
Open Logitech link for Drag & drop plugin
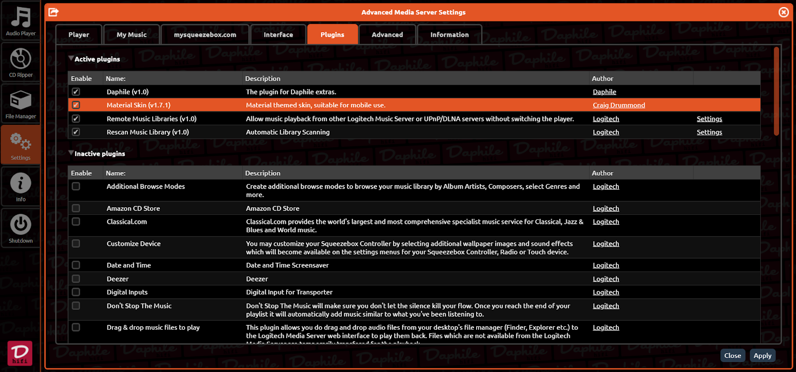(606, 328)
